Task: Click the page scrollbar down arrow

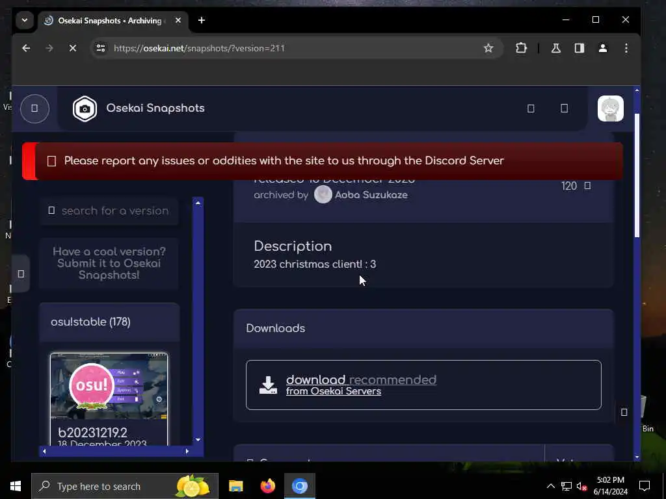Action: coord(637,457)
